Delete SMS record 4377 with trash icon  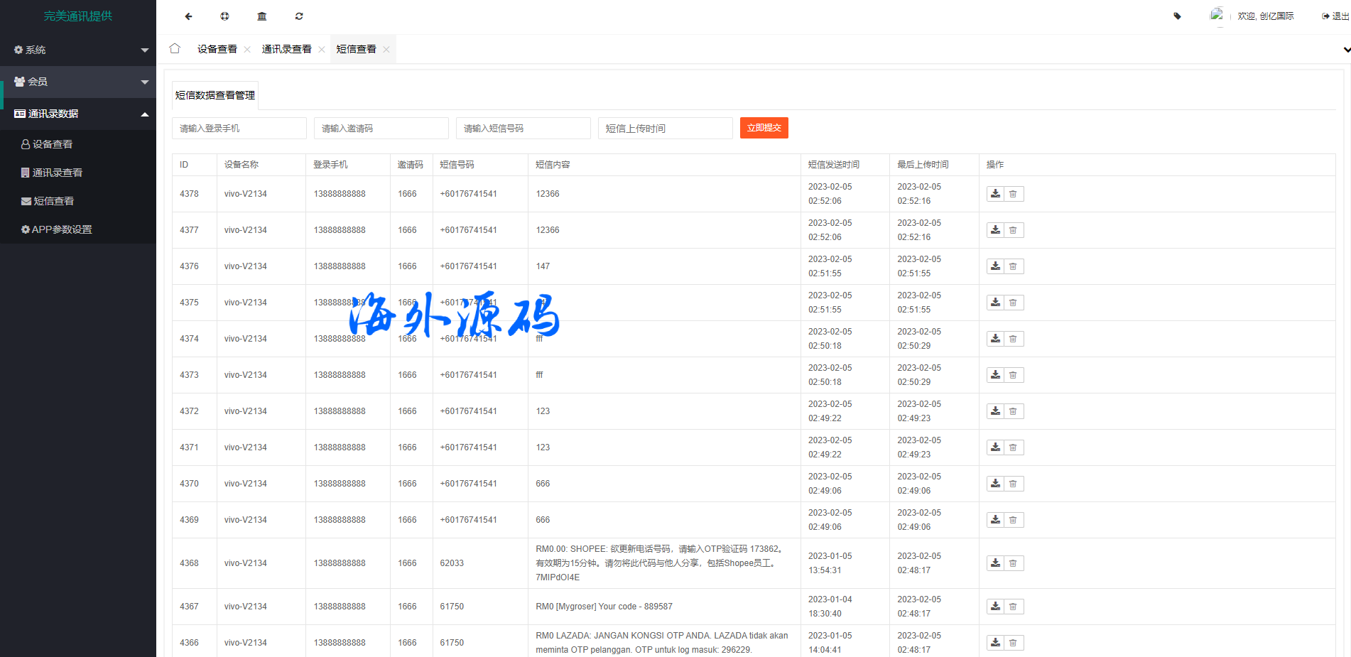[1014, 230]
